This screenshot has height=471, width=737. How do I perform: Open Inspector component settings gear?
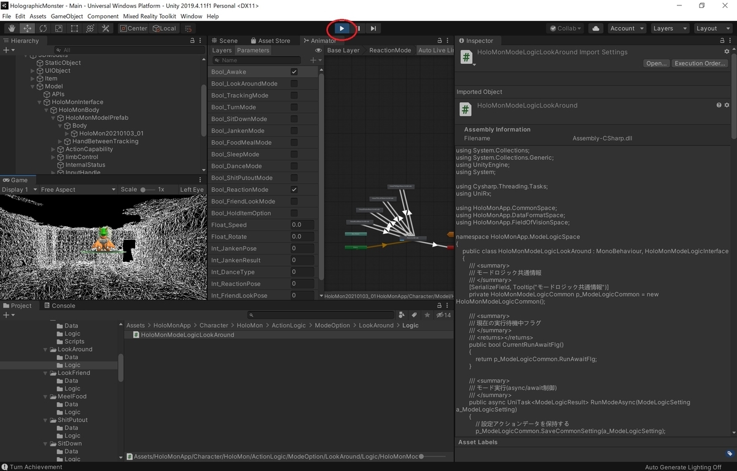tap(727, 105)
